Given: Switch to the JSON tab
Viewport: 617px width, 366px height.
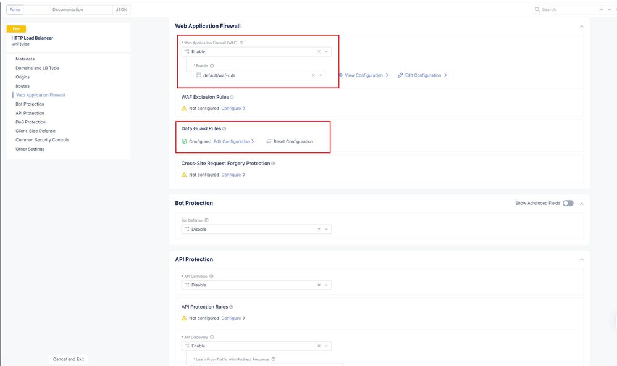Looking at the screenshot, I should point(122,10).
